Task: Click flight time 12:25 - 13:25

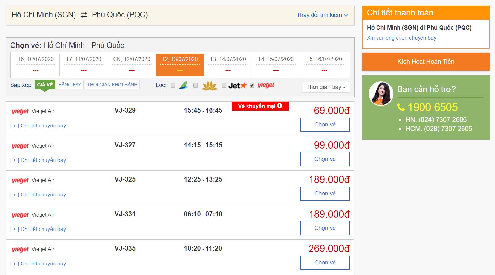Action: pos(203,179)
